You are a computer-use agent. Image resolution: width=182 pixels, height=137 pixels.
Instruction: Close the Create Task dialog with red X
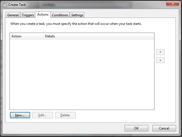(172, 3)
